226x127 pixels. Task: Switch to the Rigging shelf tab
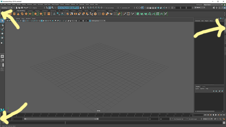(x=37, y=11)
